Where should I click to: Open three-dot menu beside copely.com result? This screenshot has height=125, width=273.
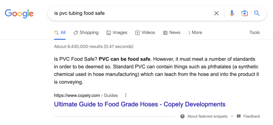[x=126, y=95]
